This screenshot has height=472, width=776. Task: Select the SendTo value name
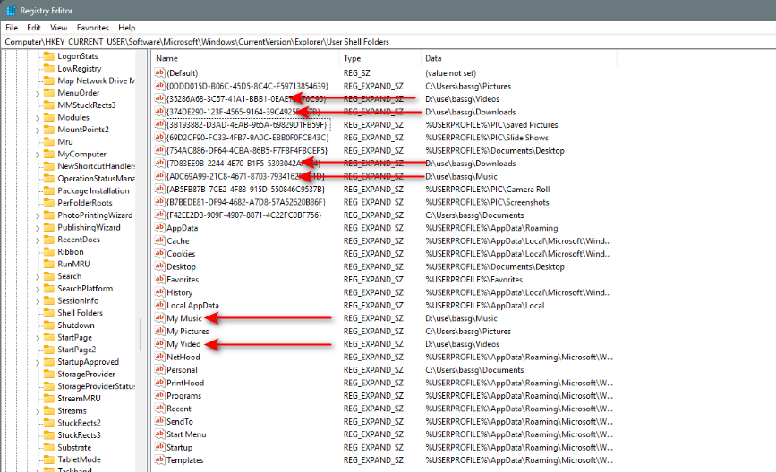(x=180, y=422)
